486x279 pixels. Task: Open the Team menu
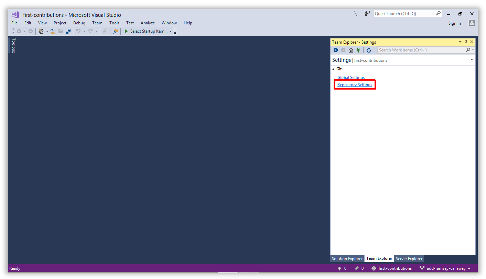(97, 23)
